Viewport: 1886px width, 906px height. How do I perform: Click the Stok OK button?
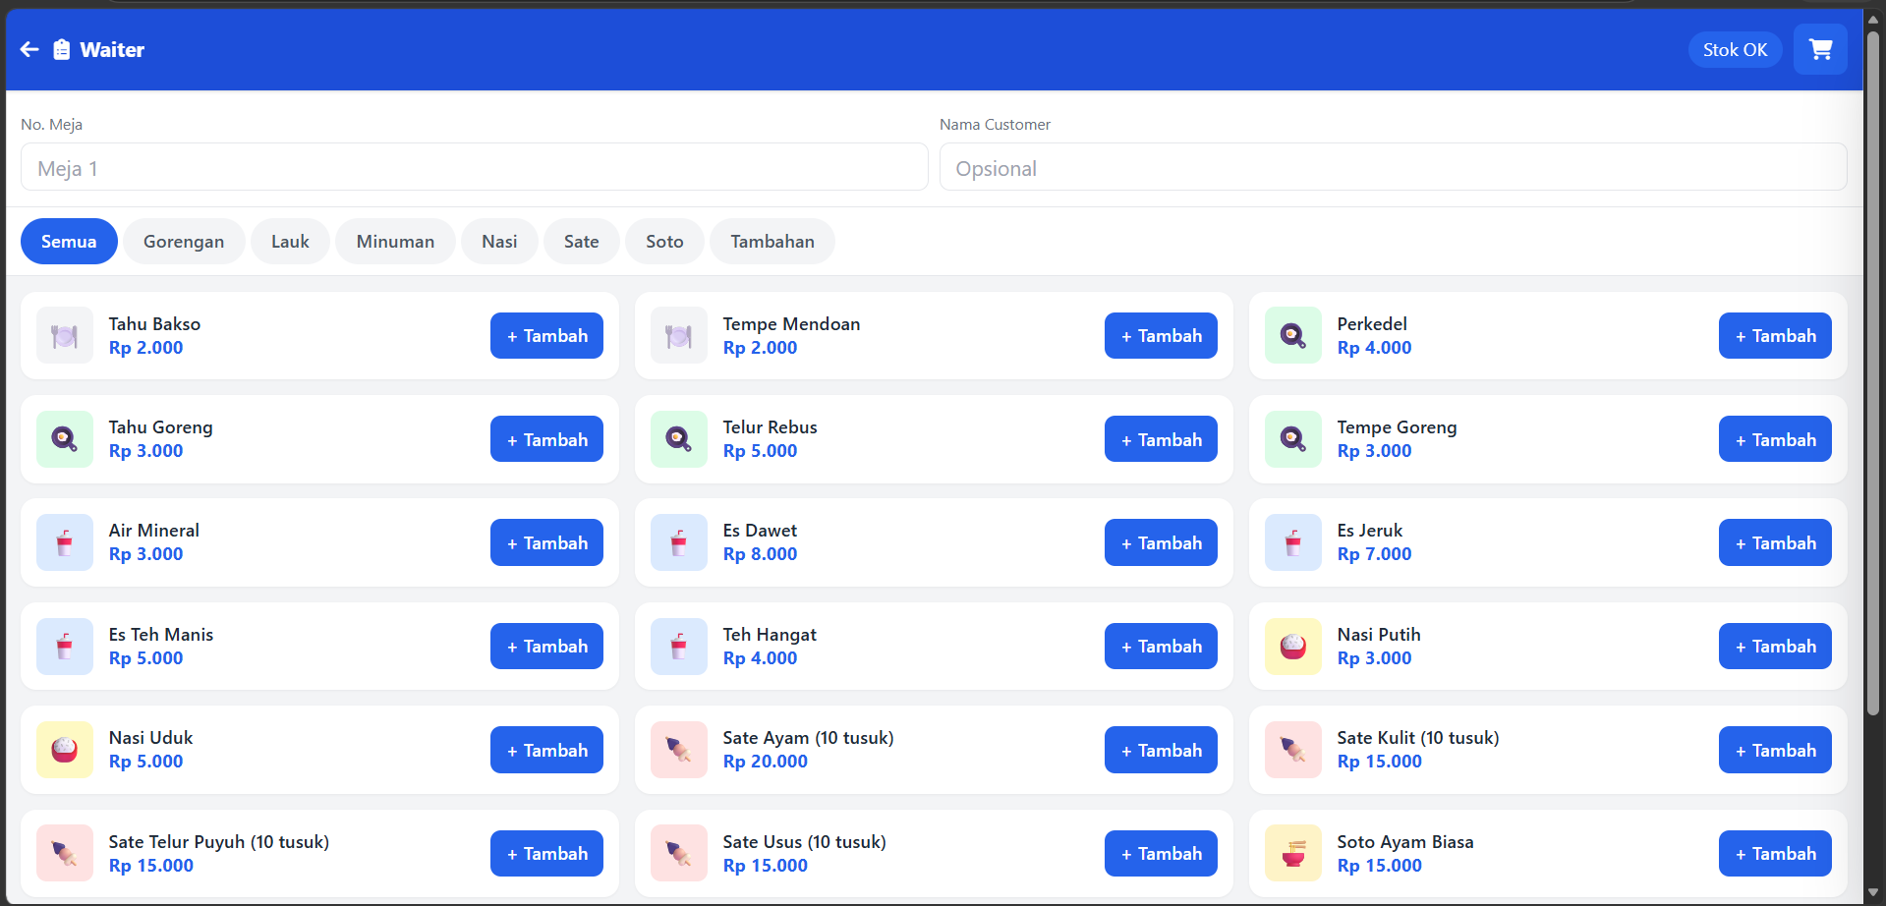tap(1735, 49)
